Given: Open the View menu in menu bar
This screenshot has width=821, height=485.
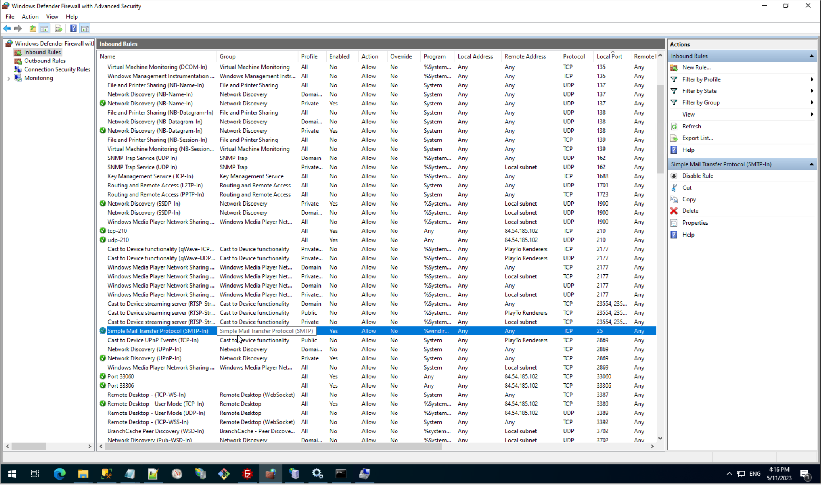Looking at the screenshot, I should point(52,16).
